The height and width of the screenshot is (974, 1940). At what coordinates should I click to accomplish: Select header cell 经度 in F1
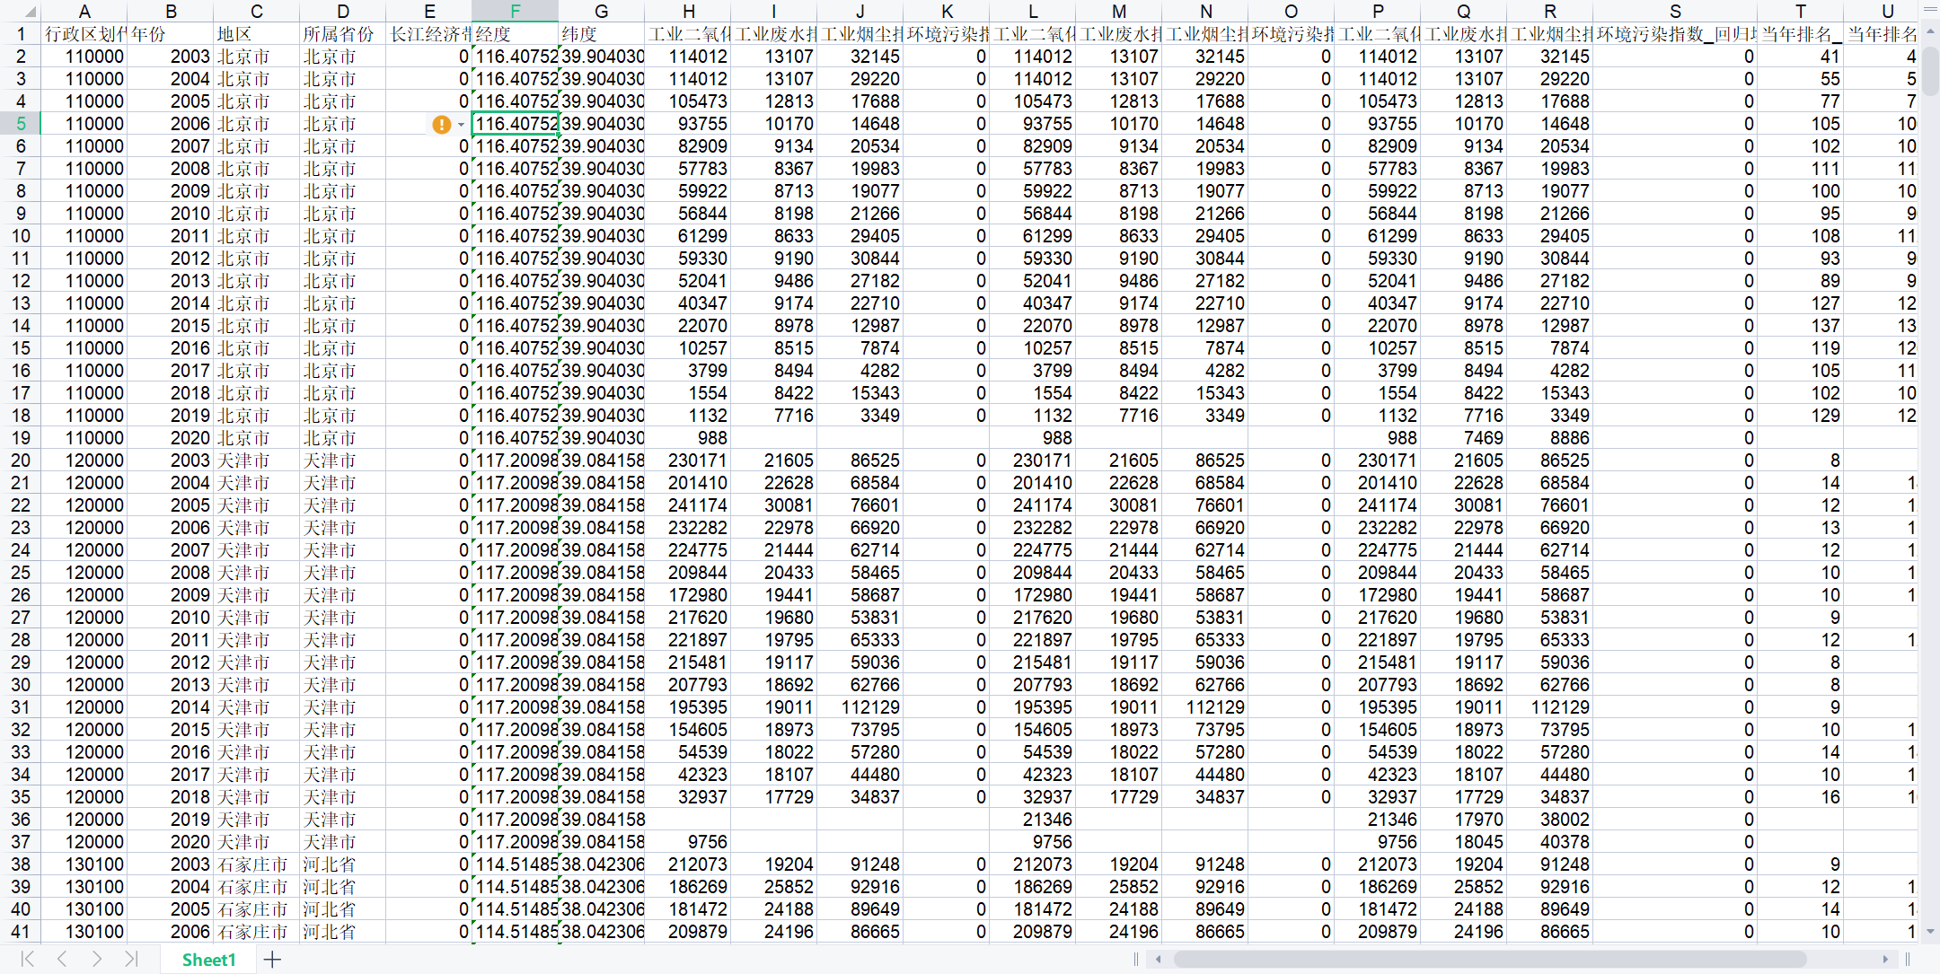pos(516,34)
